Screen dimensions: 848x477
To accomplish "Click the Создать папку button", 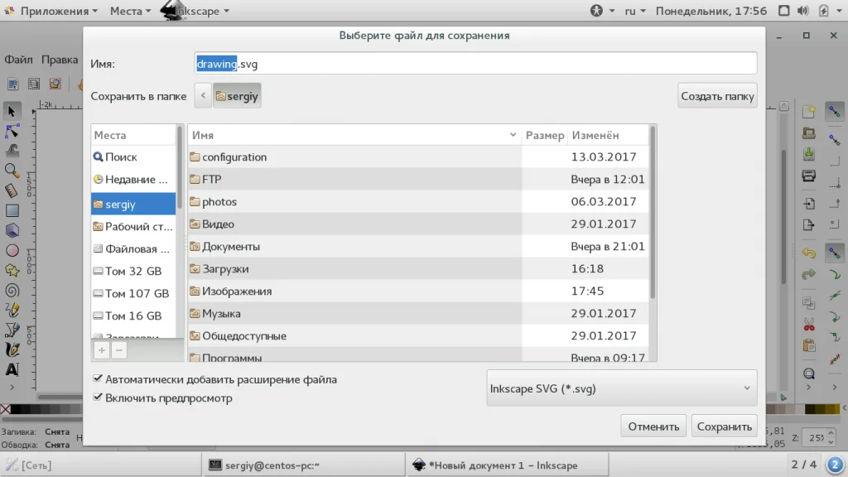I will pos(717,96).
